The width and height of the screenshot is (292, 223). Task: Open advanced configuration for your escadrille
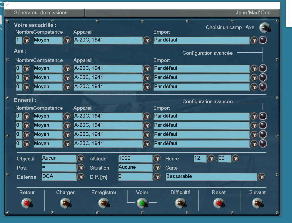pyautogui.click(x=263, y=40)
